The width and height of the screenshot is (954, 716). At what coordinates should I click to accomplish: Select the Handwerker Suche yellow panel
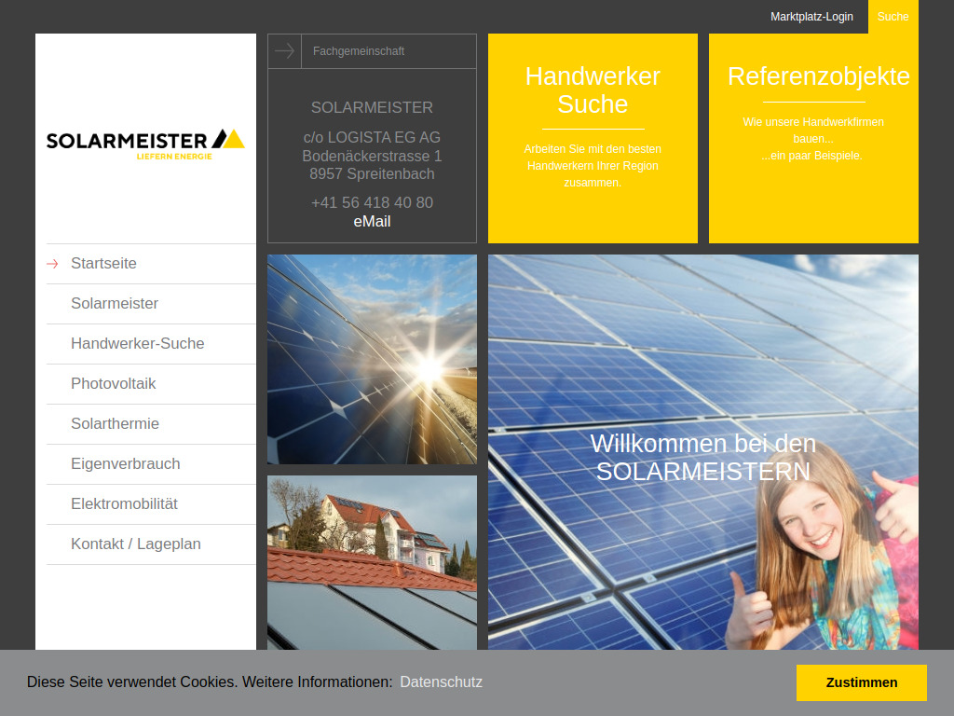[x=593, y=137]
